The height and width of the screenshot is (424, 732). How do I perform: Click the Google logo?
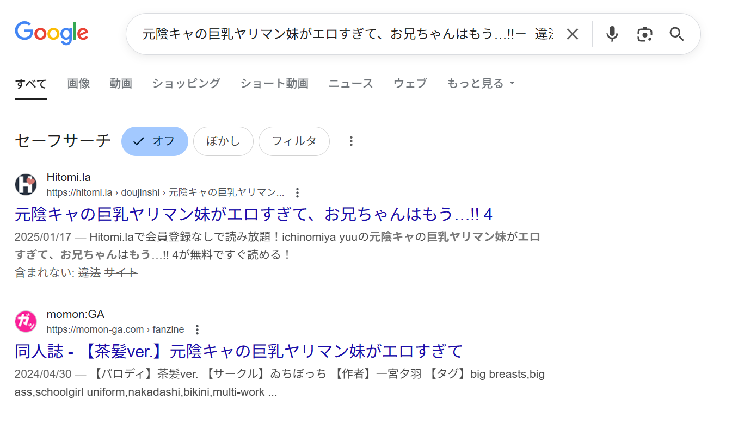click(x=51, y=33)
